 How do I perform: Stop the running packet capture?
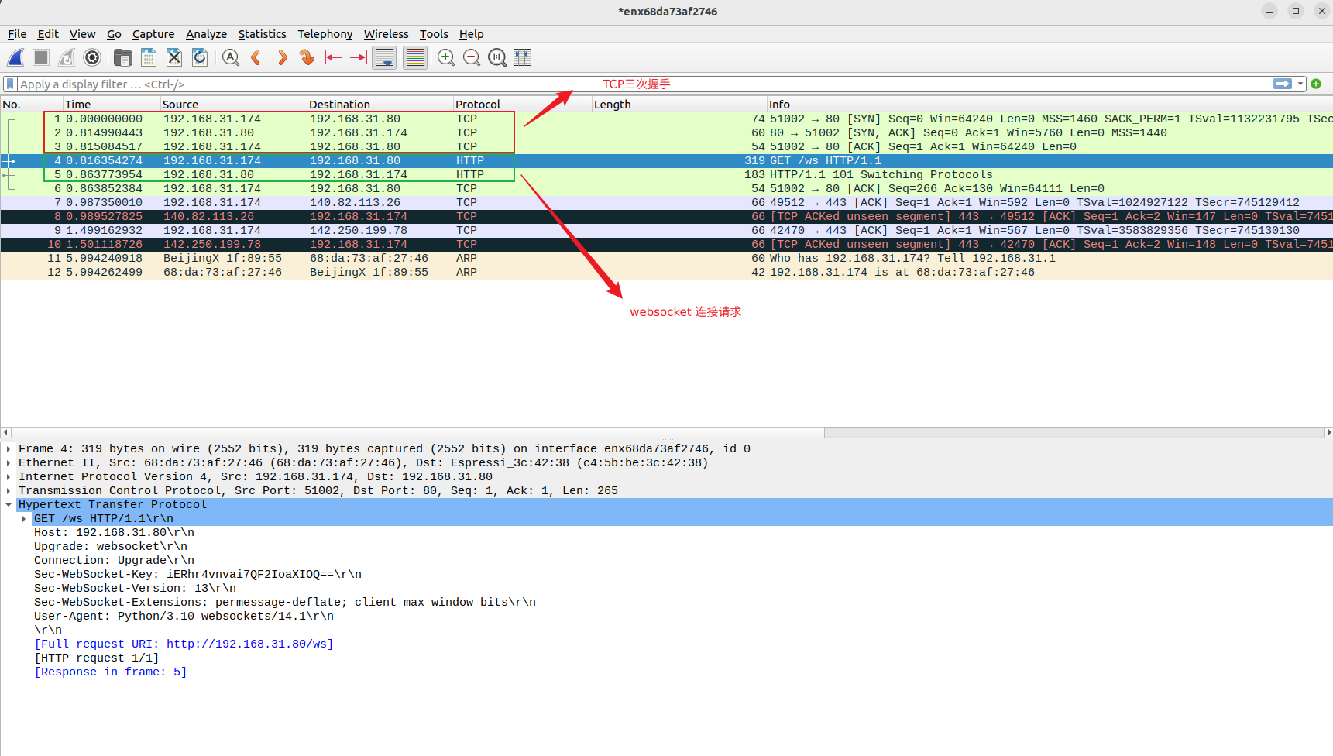[41, 57]
